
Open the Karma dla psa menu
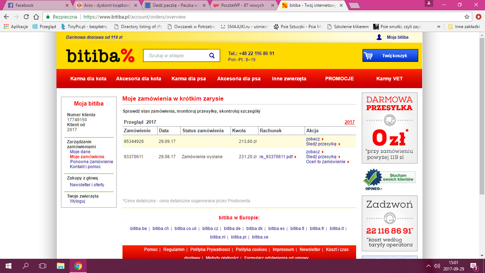189,79
